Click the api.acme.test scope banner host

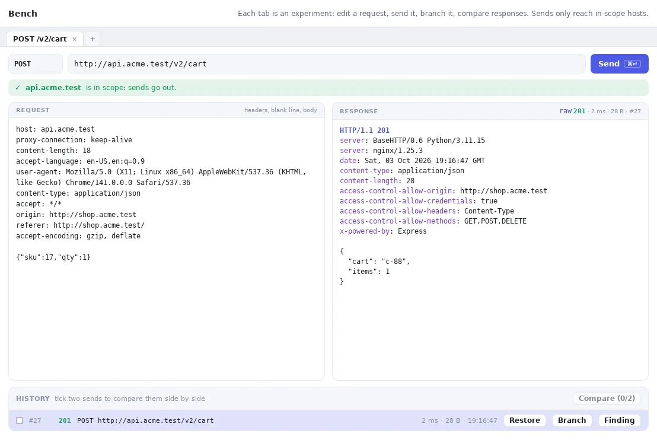[53, 88]
